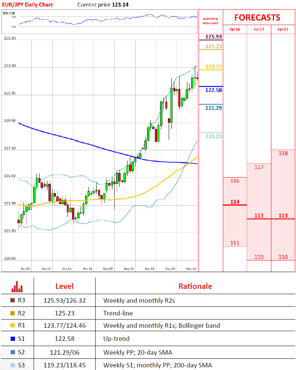Click the Nov 28 date axis label
The image size is (296, 370).
[x=149, y=269]
